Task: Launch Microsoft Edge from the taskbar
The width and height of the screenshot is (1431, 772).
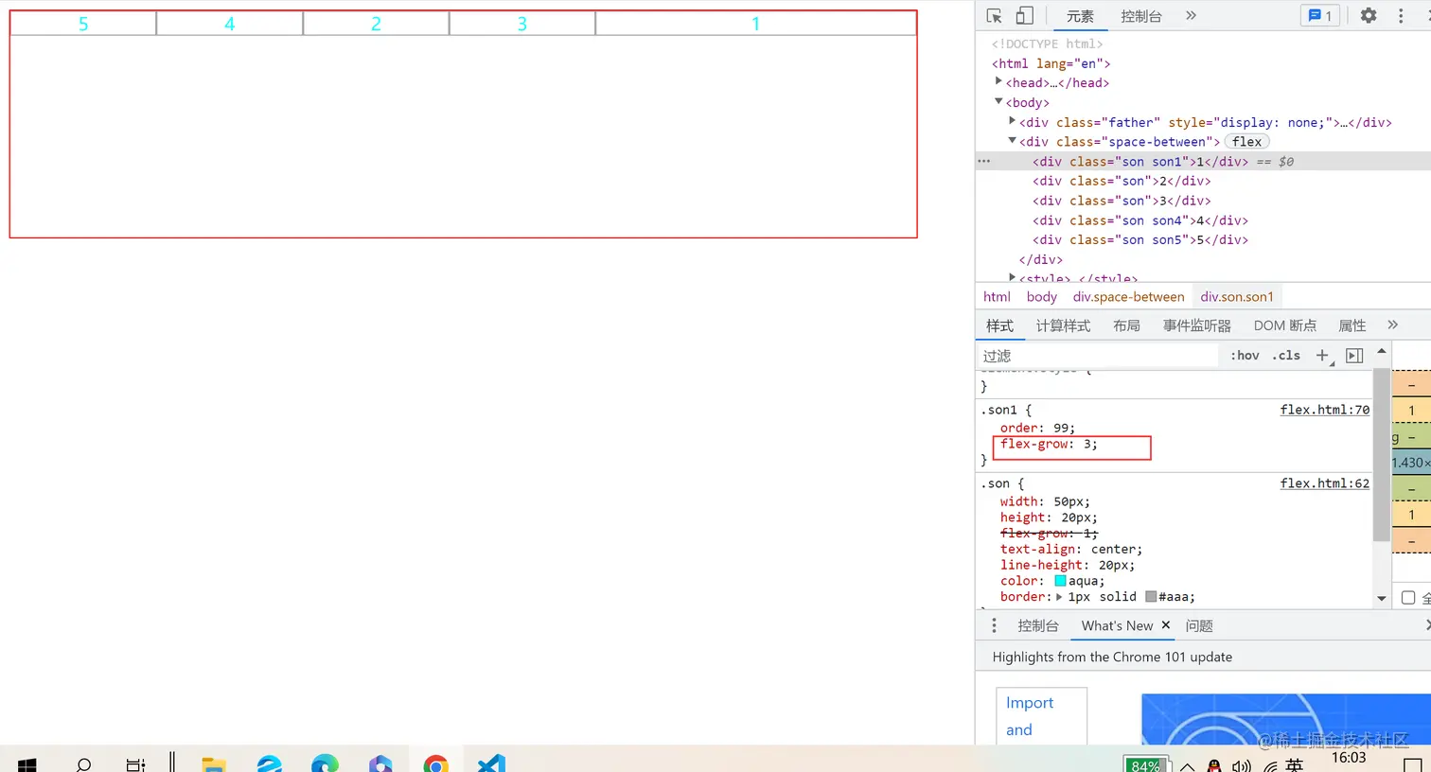Action: click(325, 764)
